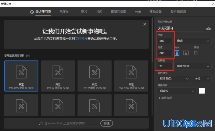Viewport: 215px width, 131px height.
Task: Choose the 10 x 10 像素 @ 300 ppi preset
Action: pos(95,76)
